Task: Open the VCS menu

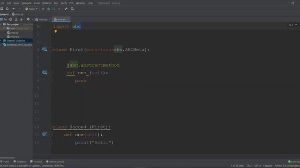Action: pos(71,3)
